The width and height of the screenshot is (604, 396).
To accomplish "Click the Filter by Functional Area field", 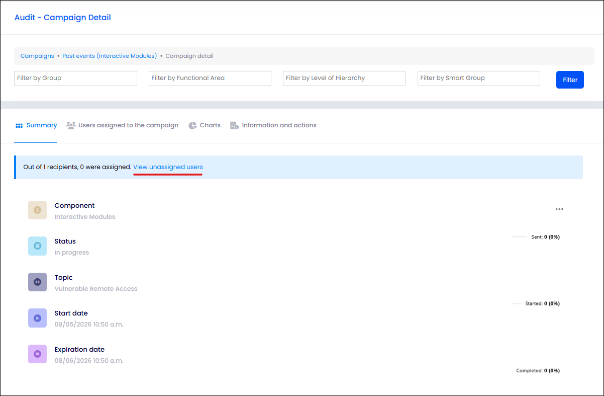I will [210, 78].
